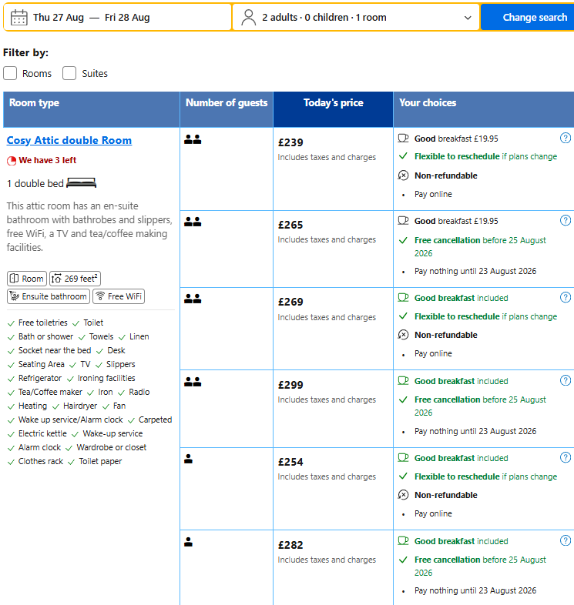The width and height of the screenshot is (574, 605).
Task: Open help icon in the £265 row
Action: (565, 220)
